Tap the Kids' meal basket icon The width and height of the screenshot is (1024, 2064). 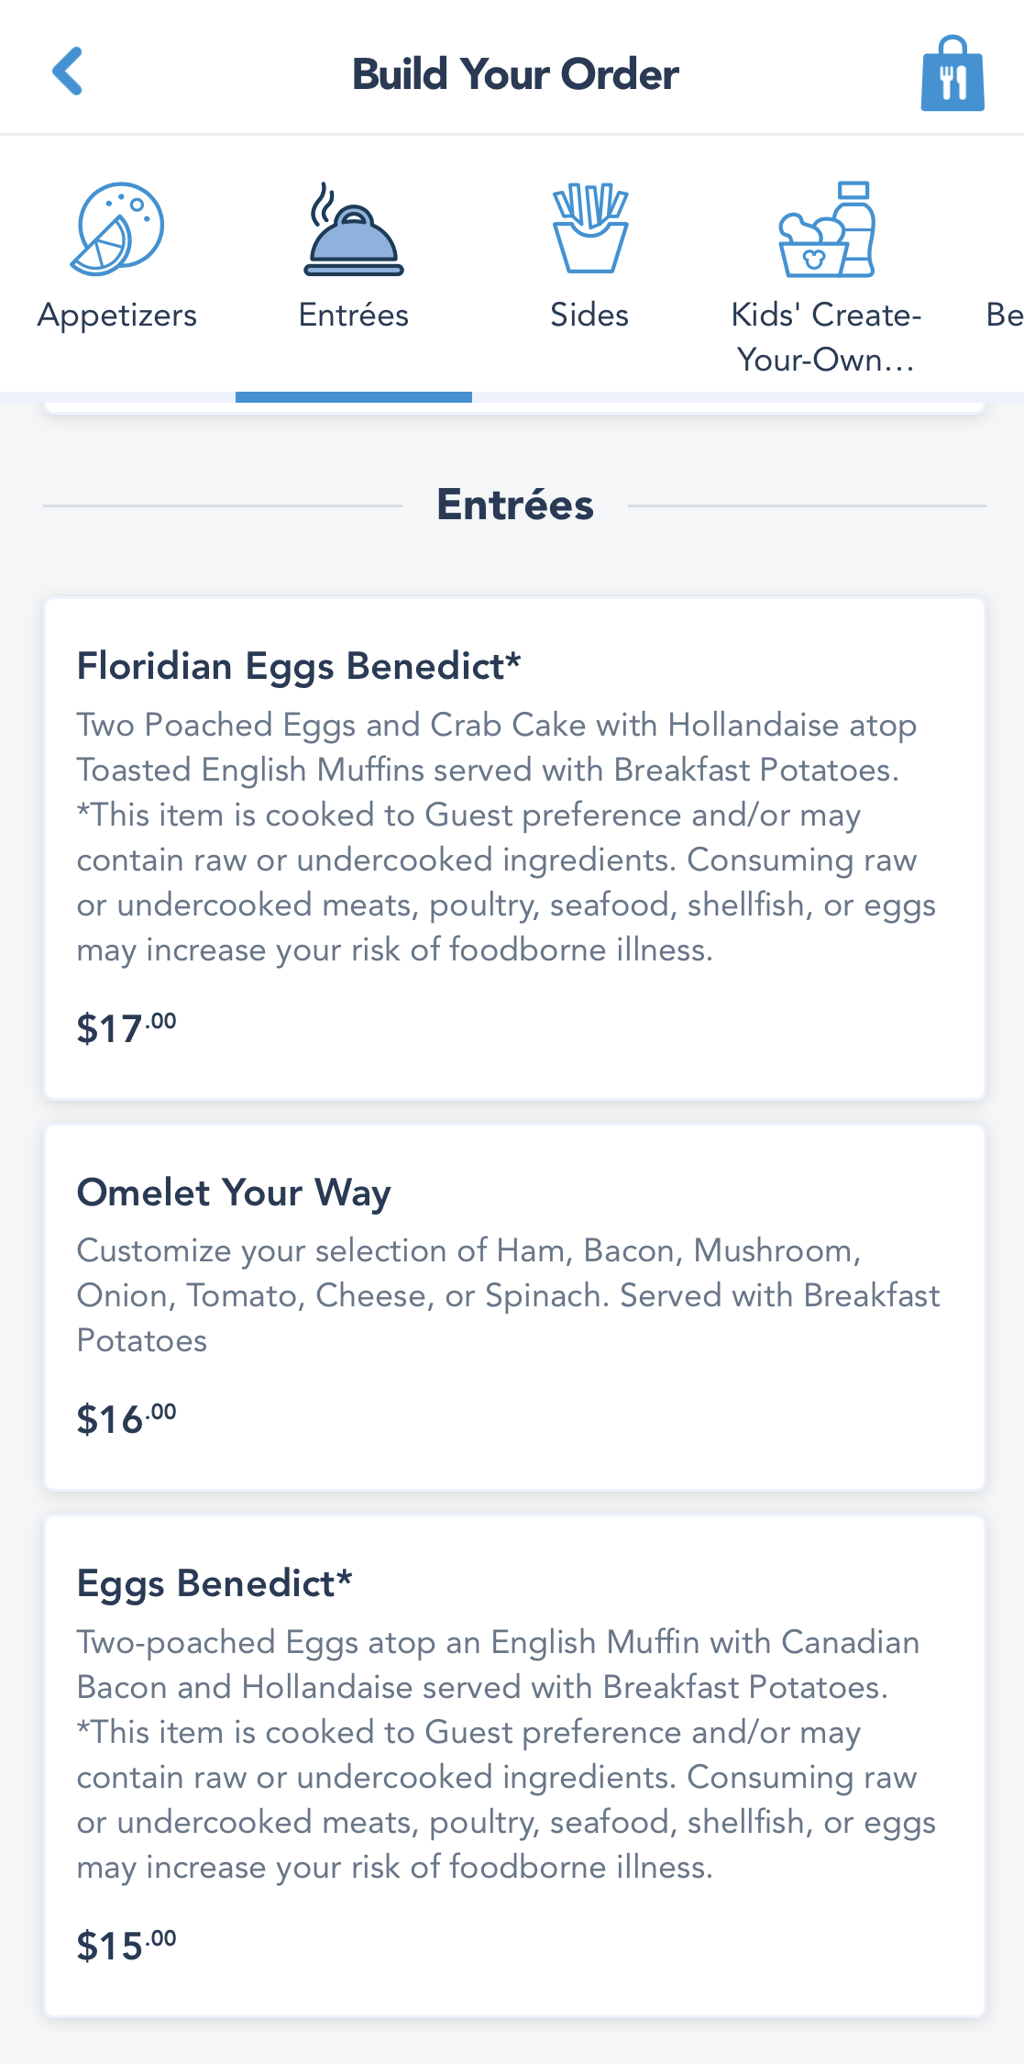826,230
